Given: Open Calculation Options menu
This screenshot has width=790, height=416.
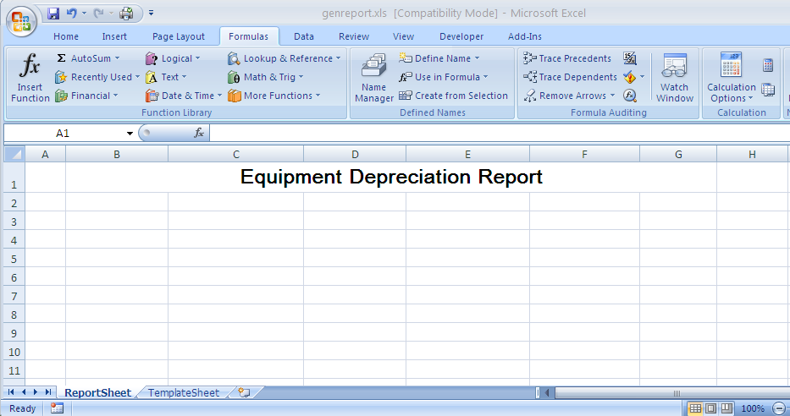Looking at the screenshot, I should point(731,78).
